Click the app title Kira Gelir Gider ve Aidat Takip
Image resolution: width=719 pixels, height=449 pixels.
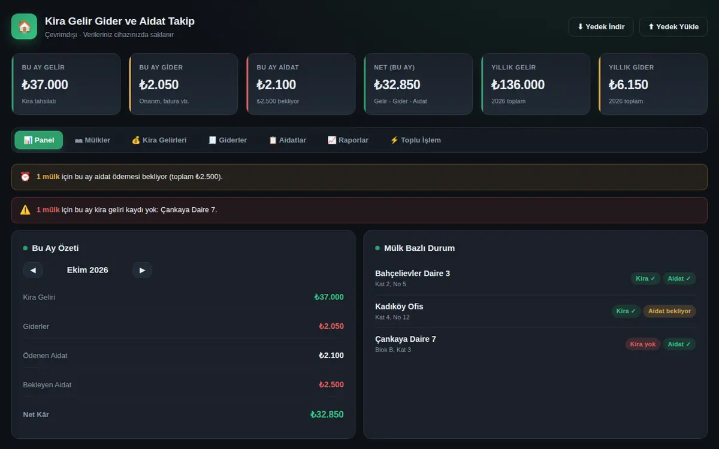[x=120, y=21]
